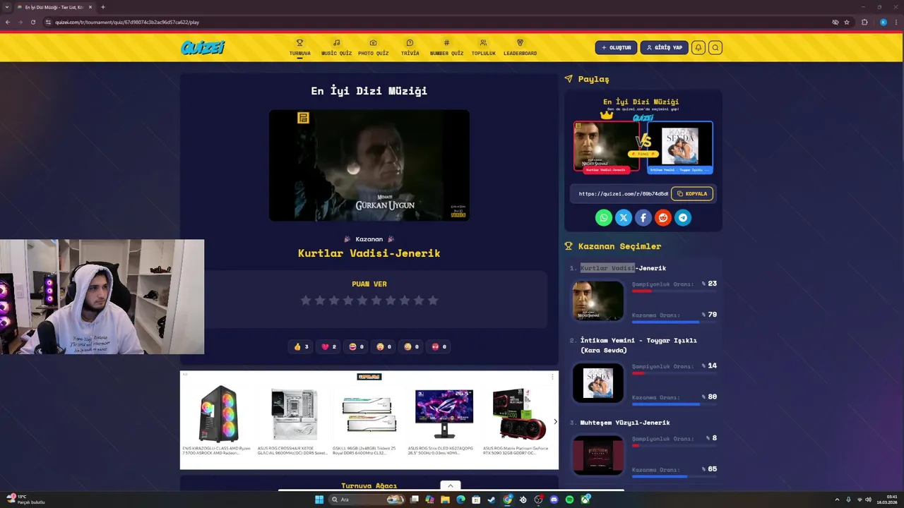
Task: React with angry red emoji
Action: tap(439, 346)
